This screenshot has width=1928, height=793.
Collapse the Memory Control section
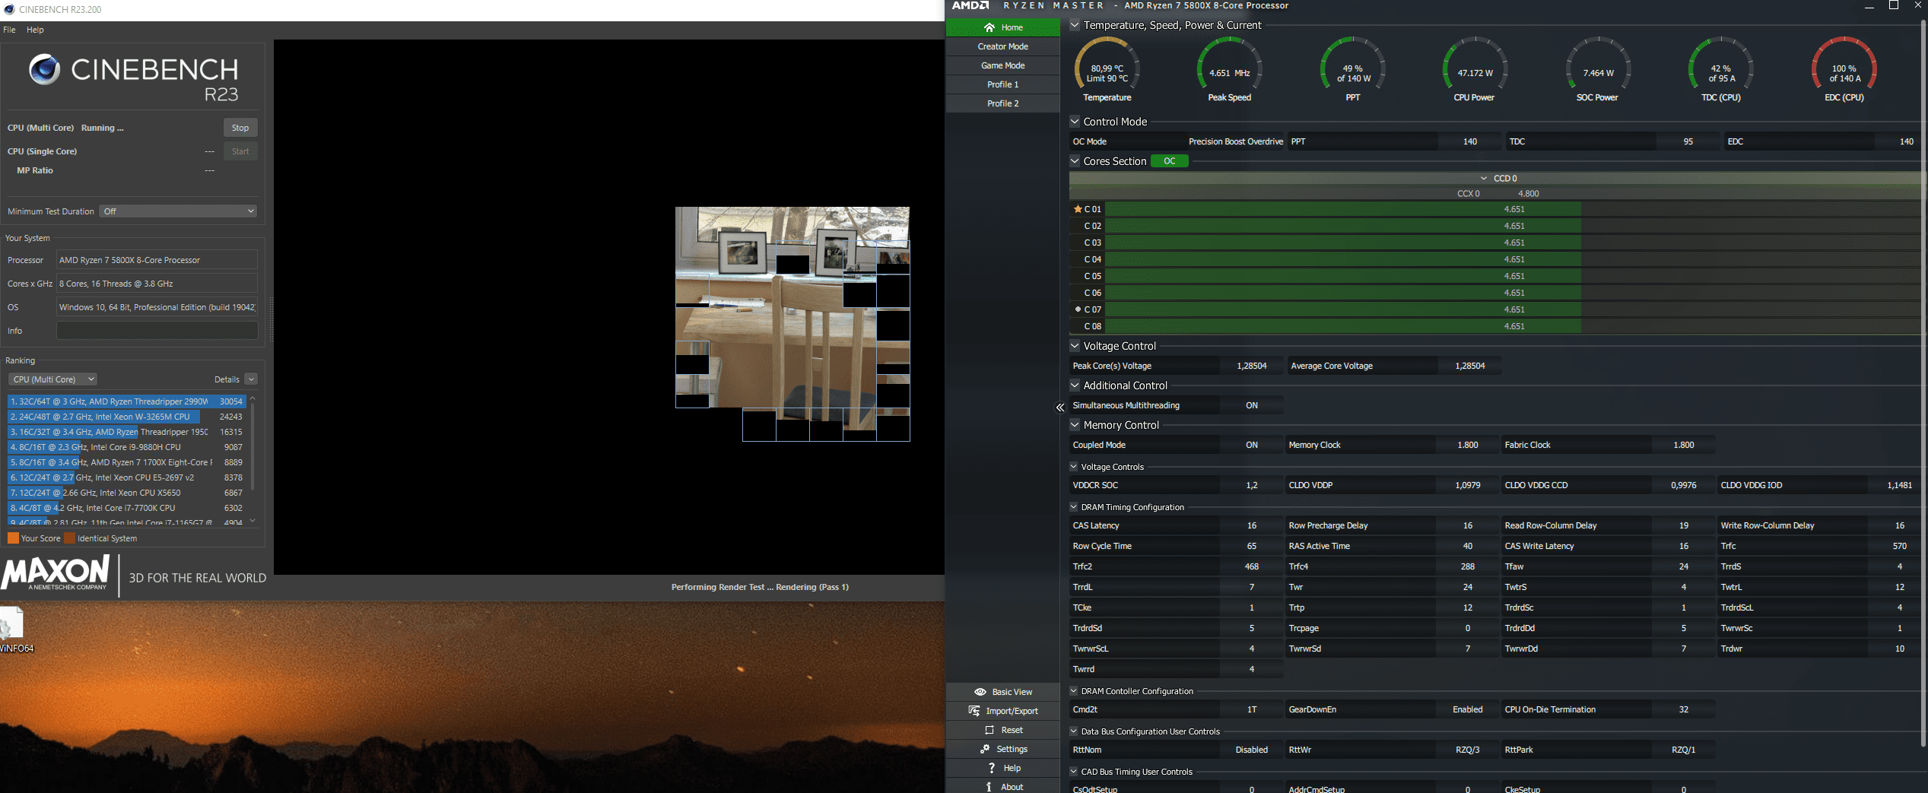[1075, 425]
